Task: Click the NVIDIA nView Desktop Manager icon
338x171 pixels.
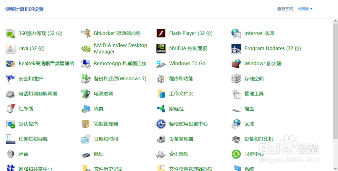Action: pyautogui.click(x=86, y=48)
